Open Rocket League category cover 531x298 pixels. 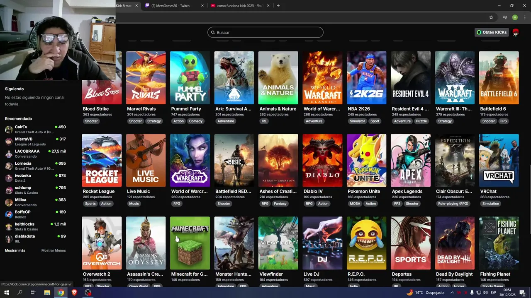[102, 161]
